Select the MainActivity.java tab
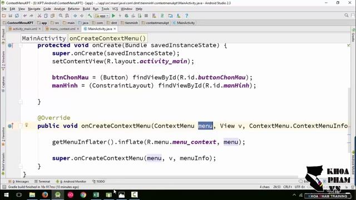356x200 pixels. pos(100,29)
